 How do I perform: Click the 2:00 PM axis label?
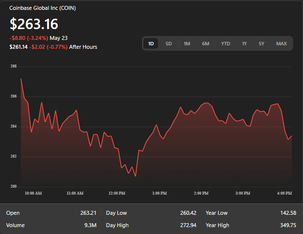[201, 193]
